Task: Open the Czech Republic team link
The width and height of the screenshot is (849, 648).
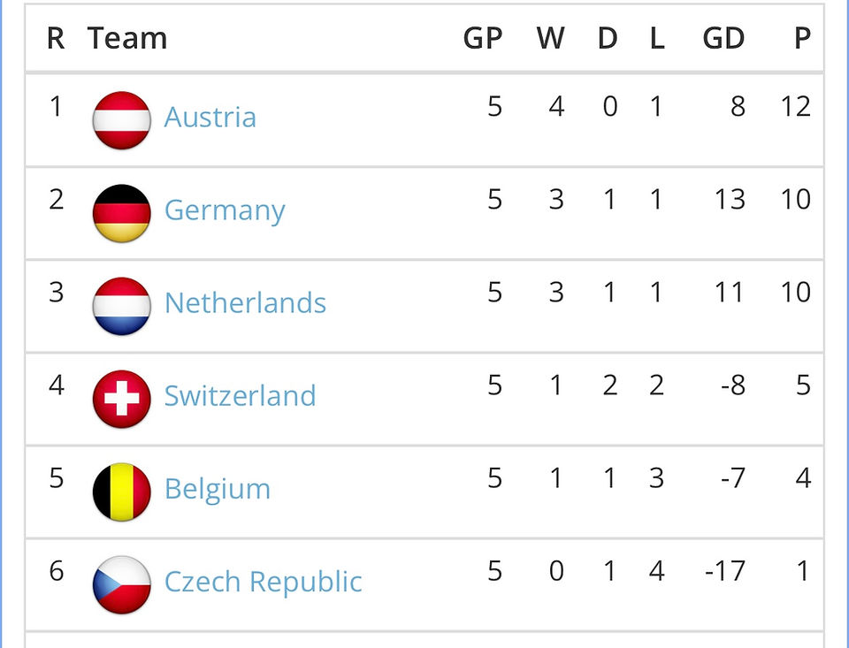Action: [x=264, y=583]
